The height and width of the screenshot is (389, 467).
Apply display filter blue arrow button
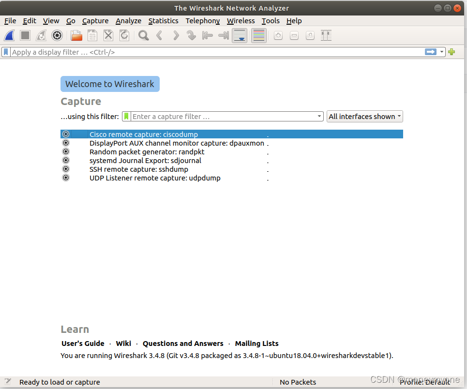click(430, 52)
